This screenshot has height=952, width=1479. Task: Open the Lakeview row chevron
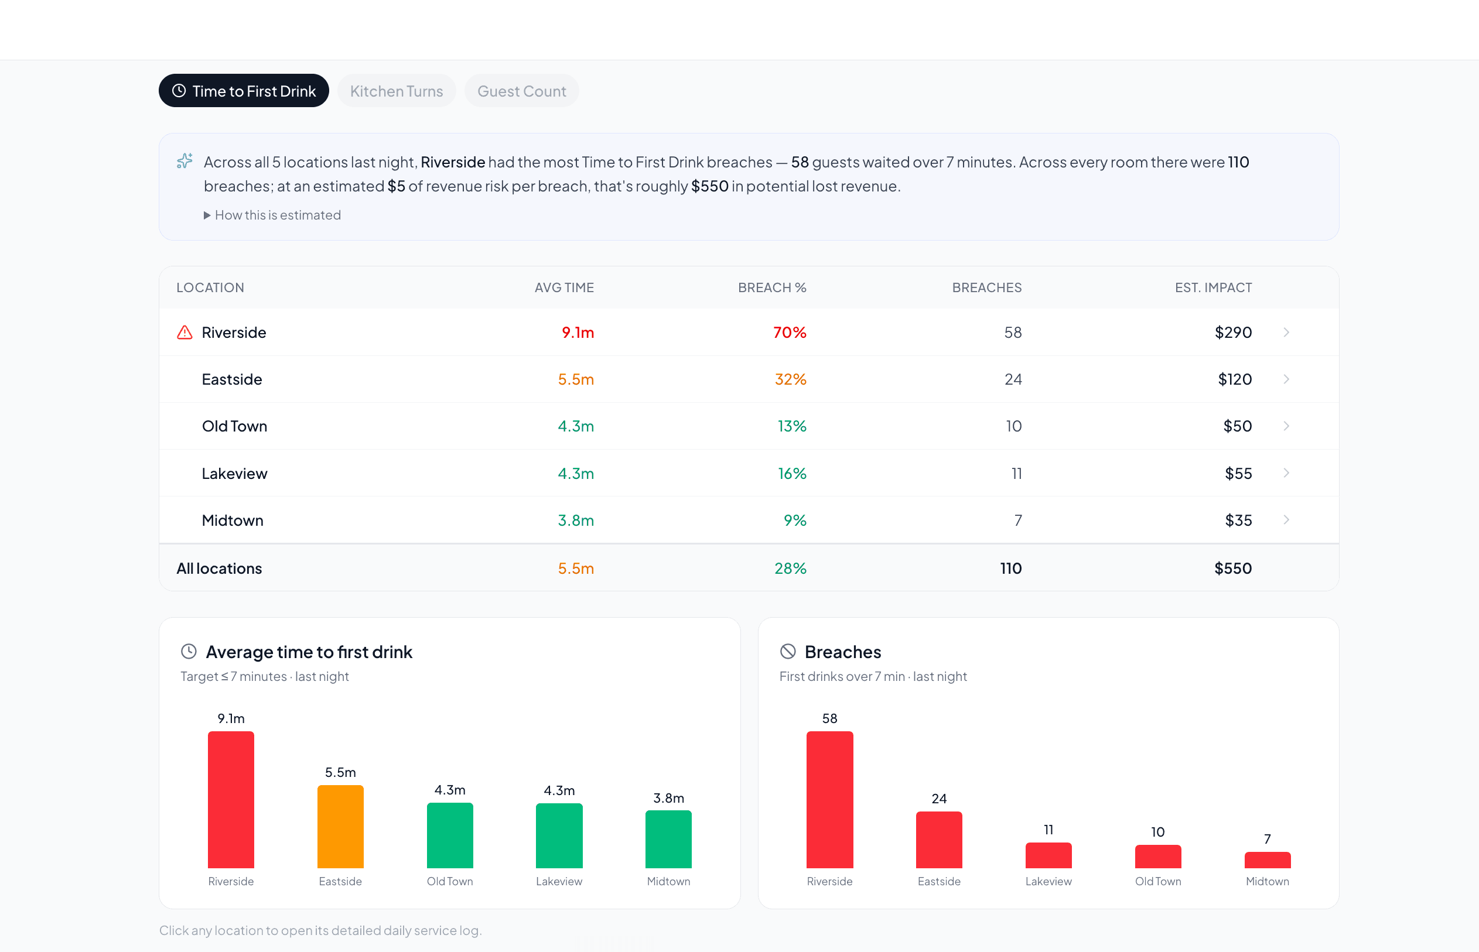(x=1286, y=474)
